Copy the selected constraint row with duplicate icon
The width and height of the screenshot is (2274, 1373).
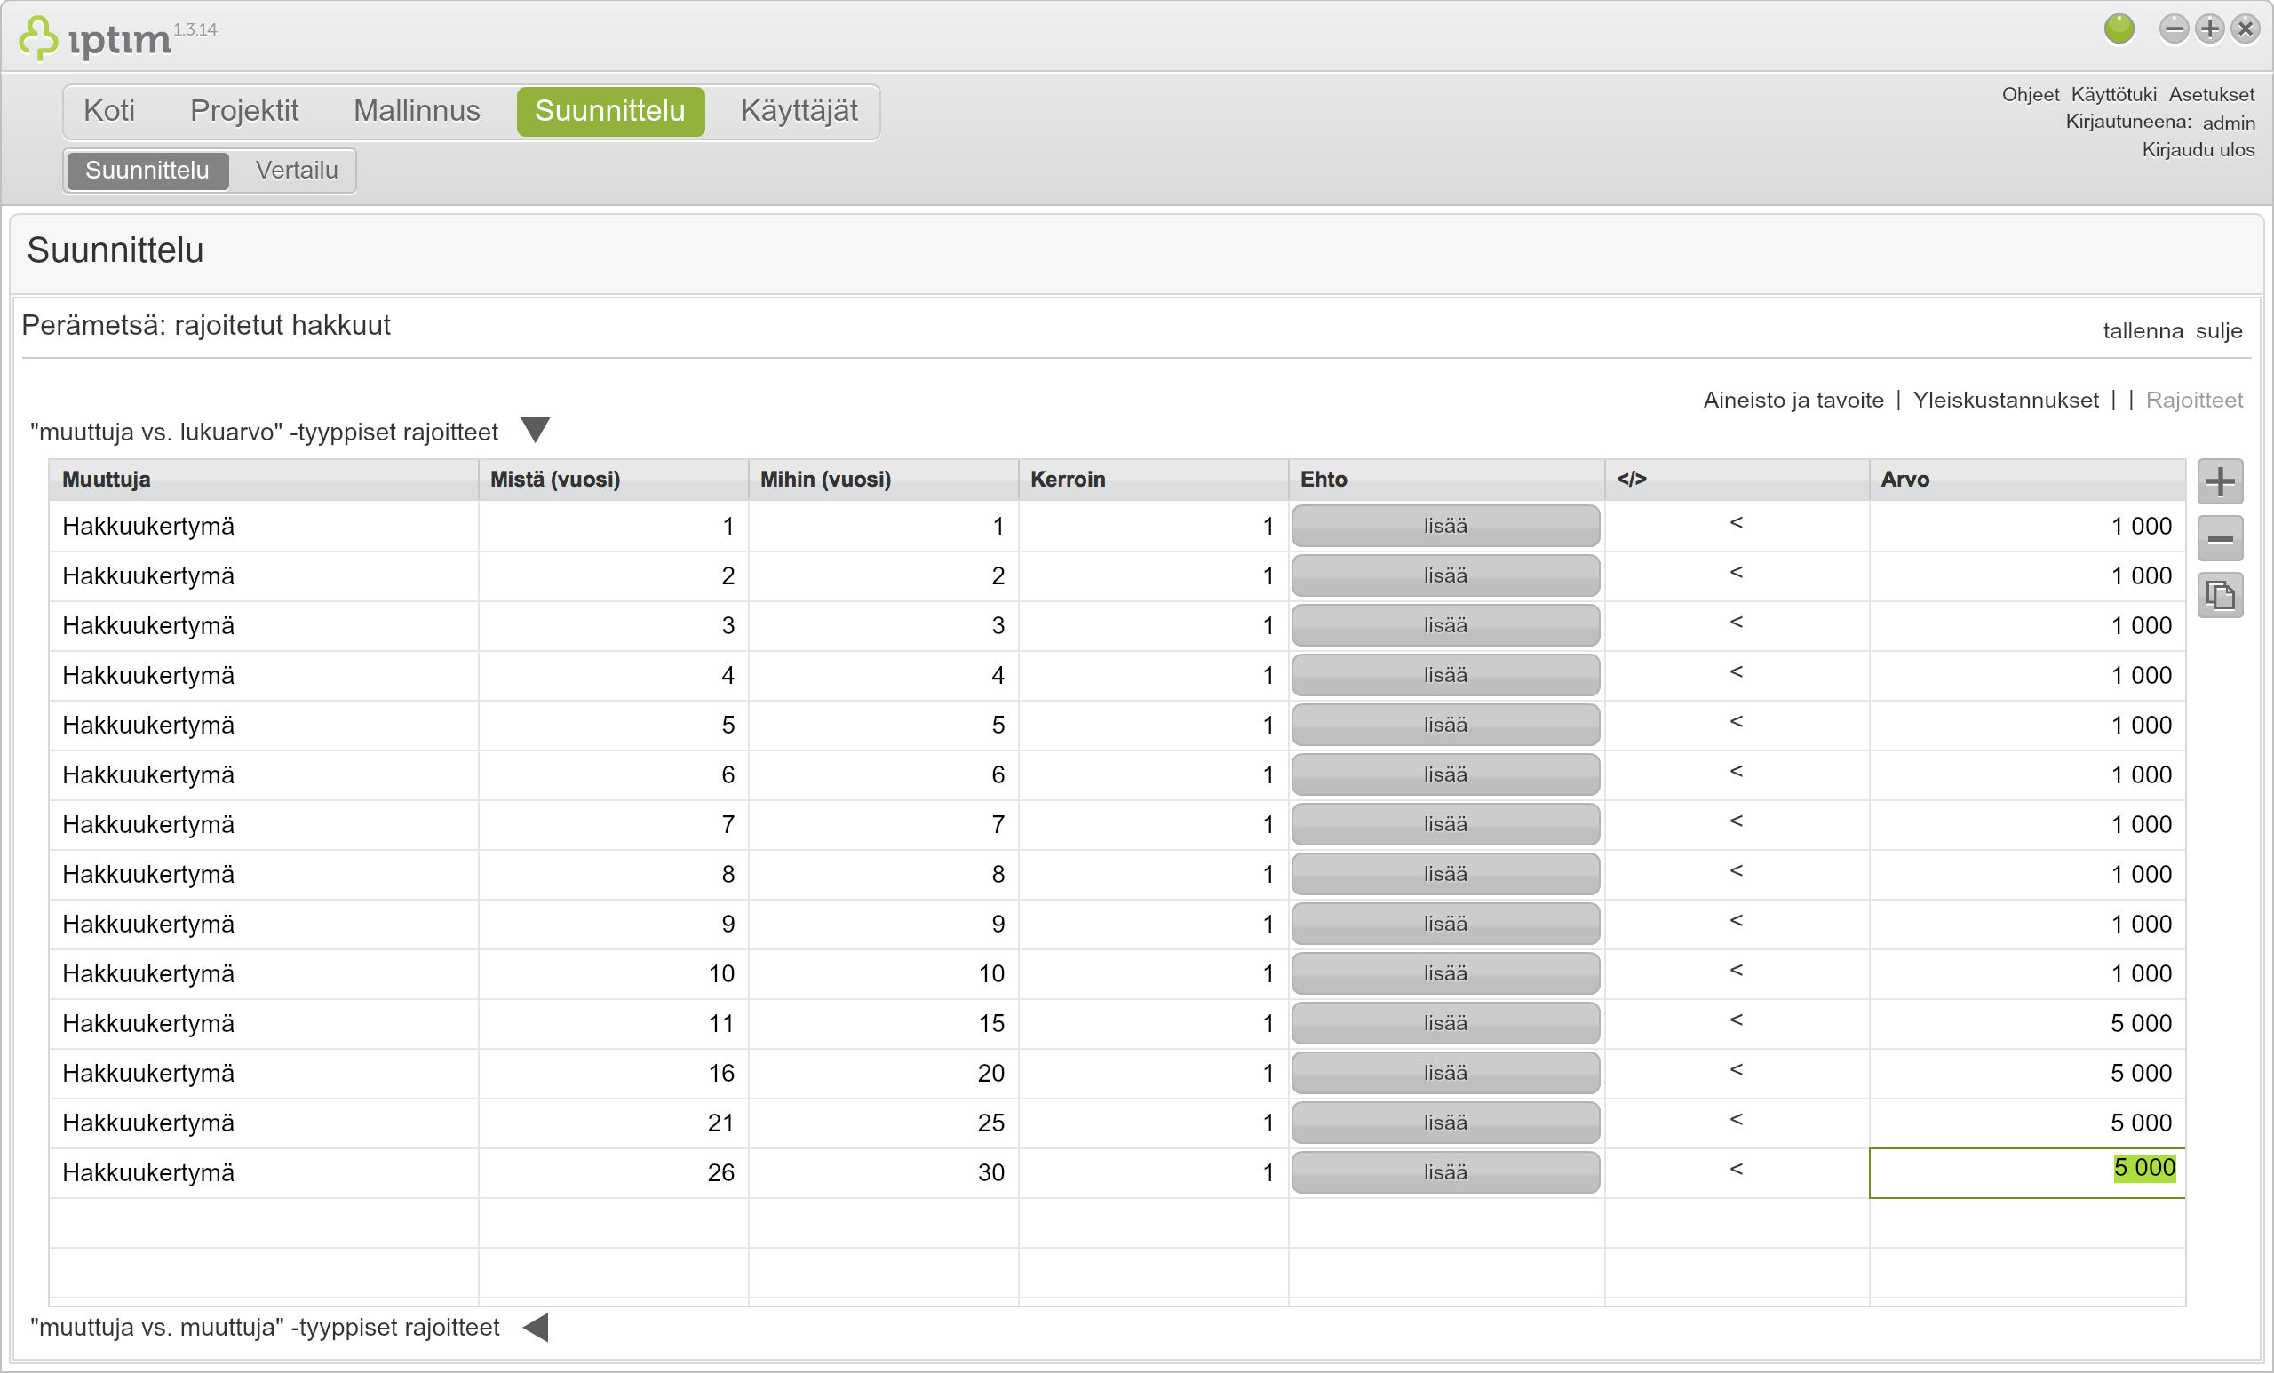coord(2220,596)
